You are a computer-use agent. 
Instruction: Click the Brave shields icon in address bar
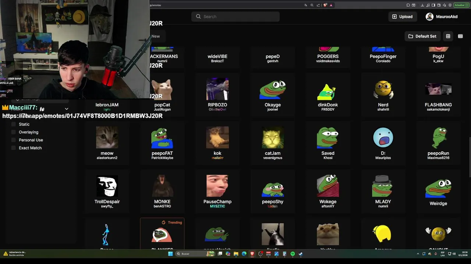point(325,5)
